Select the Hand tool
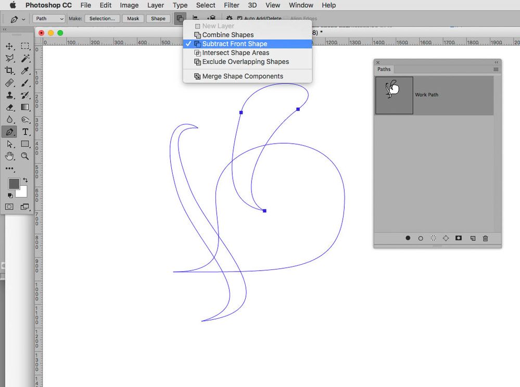Image resolution: width=520 pixels, height=387 pixels. (x=9, y=156)
